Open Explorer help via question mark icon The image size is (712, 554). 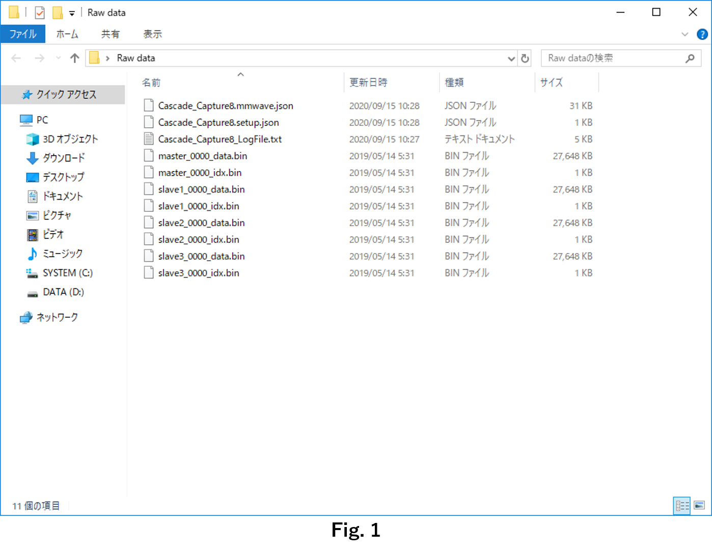702,34
